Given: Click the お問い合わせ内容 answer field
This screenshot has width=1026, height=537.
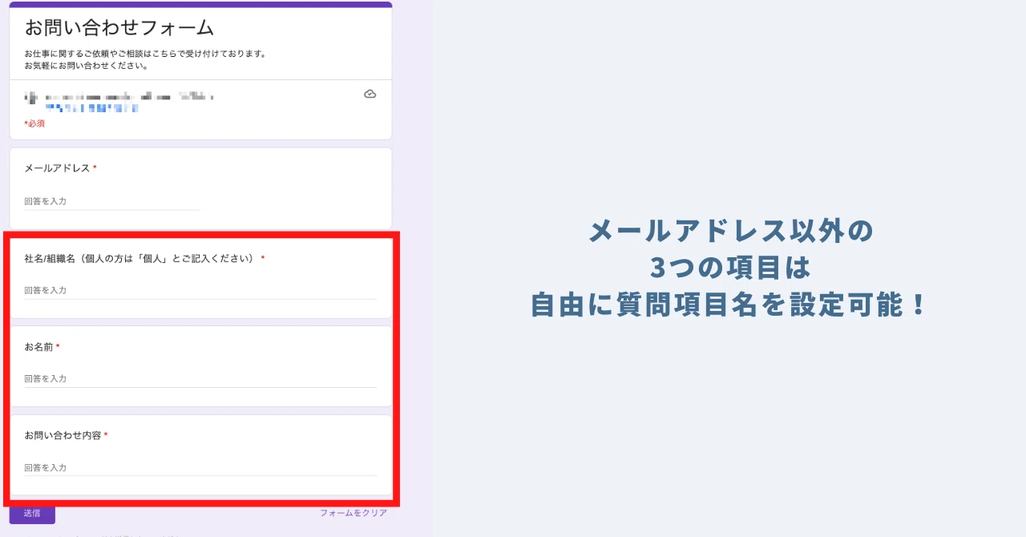Looking at the screenshot, I should (x=200, y=467).
